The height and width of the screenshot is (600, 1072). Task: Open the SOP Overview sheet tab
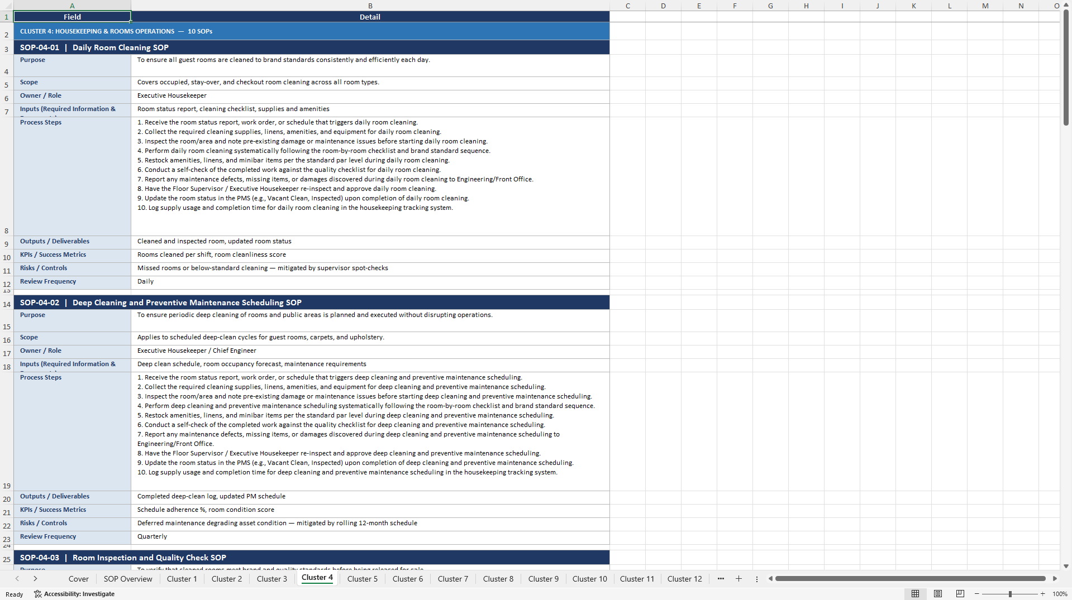coord(128,579)
